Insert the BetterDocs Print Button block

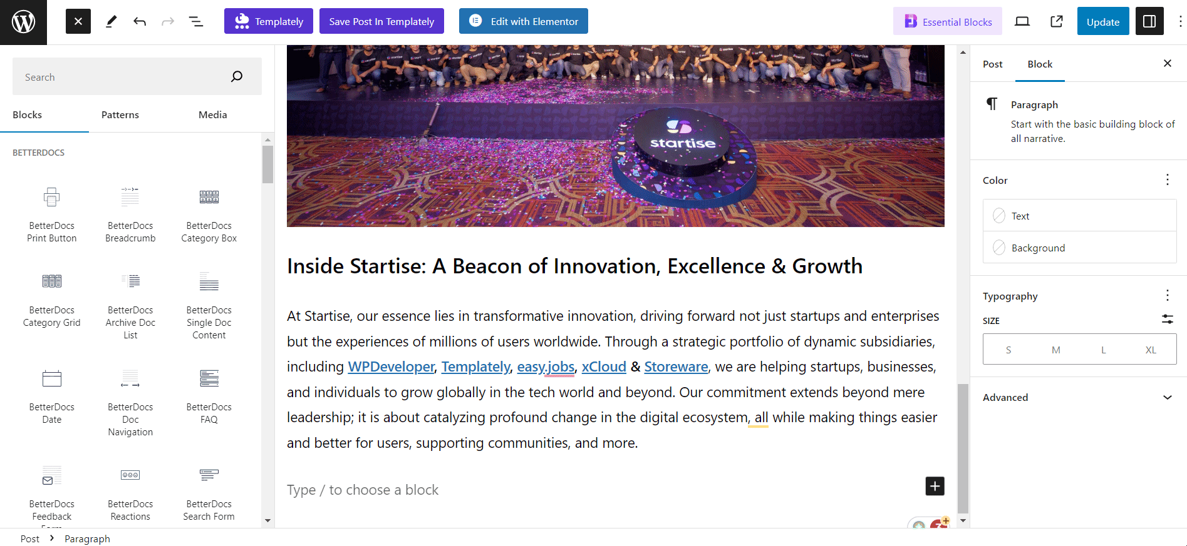tap(52, 214)
